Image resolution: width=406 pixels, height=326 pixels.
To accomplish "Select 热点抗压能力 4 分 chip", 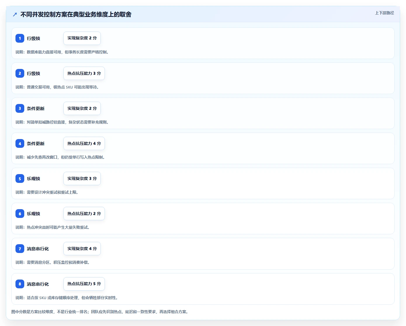I will (x=84, y=143).
